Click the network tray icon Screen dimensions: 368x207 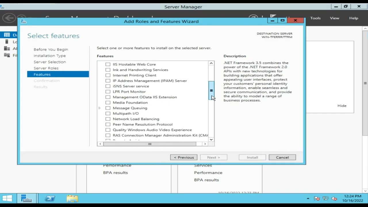(x=325, y=198)
